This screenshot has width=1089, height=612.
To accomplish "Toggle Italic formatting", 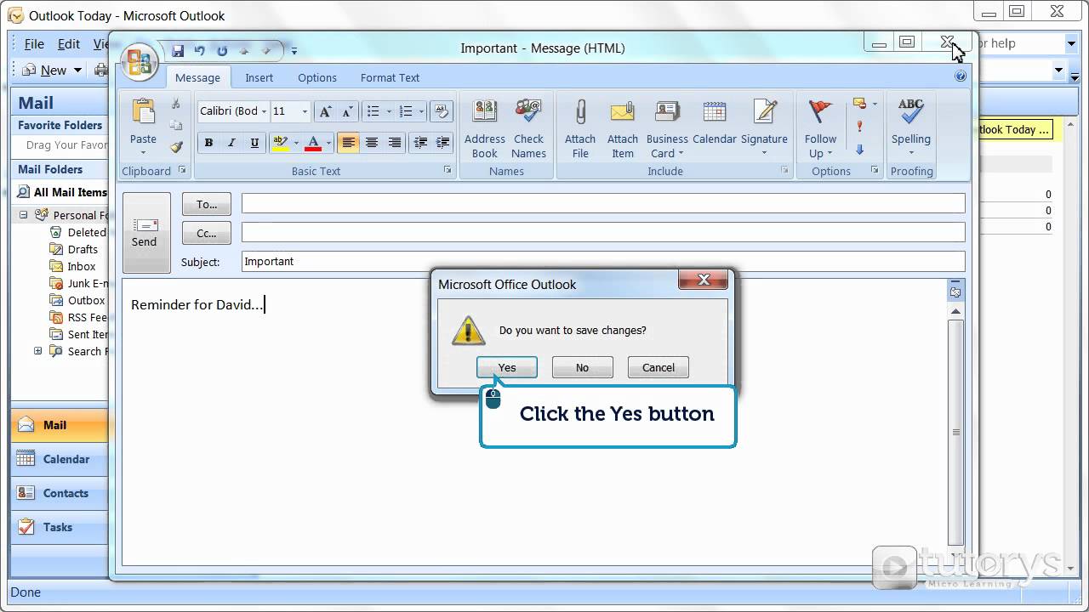I will click(231, 143).
